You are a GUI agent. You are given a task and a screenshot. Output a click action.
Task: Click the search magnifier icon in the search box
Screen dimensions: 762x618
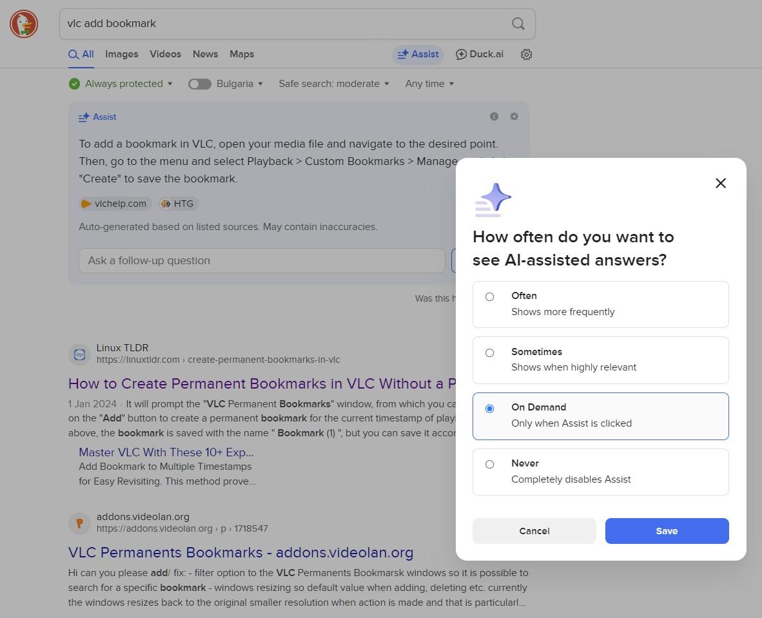[518, 23]
